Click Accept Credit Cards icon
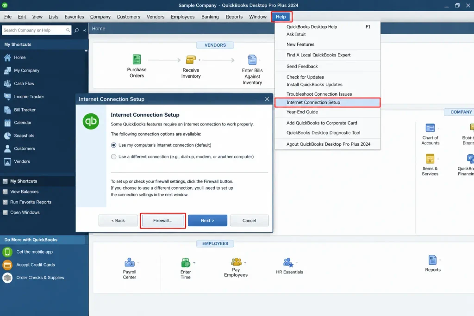 (x=7, y=265)
